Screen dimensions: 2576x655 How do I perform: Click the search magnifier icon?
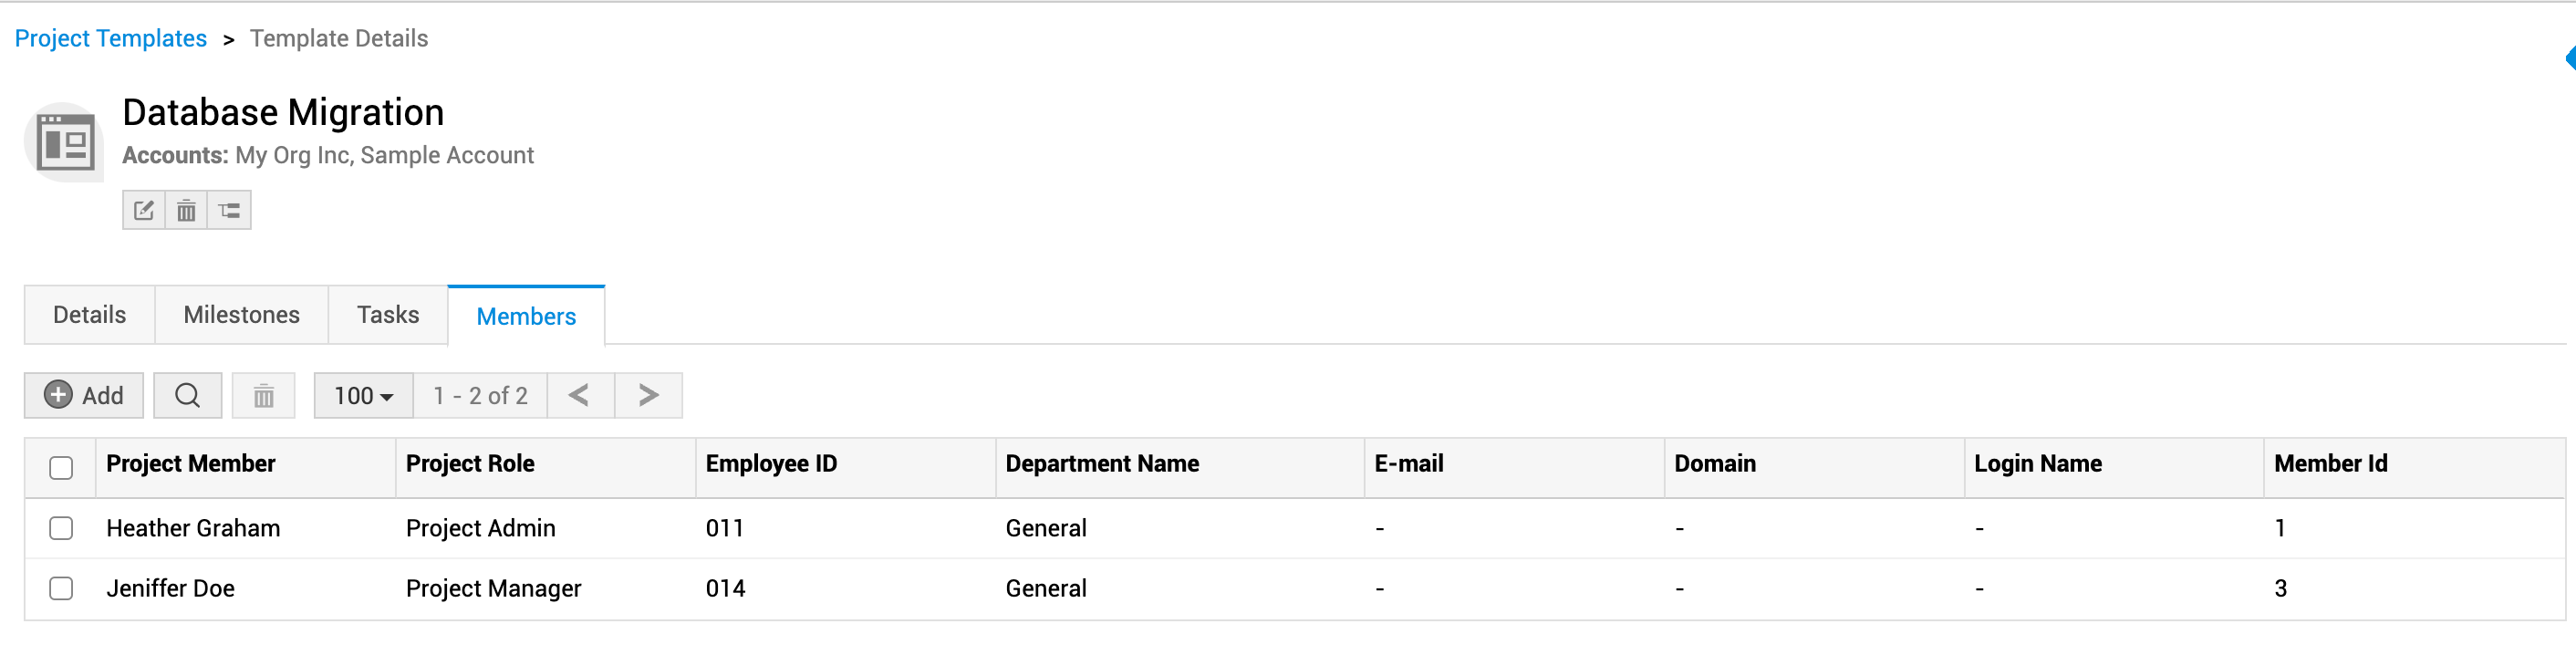tap(187, 395)
